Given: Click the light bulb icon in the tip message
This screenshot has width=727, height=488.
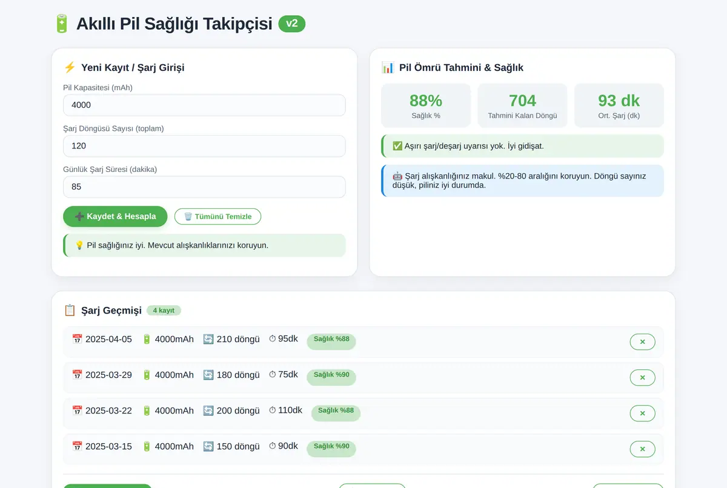Looking at the screenshot, I should 79,245.
